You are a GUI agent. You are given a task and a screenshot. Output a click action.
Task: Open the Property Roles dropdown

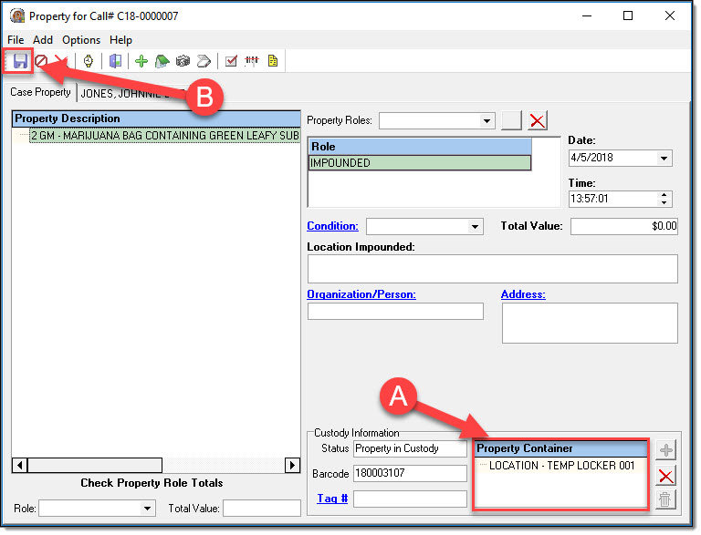tap(487, 120)
